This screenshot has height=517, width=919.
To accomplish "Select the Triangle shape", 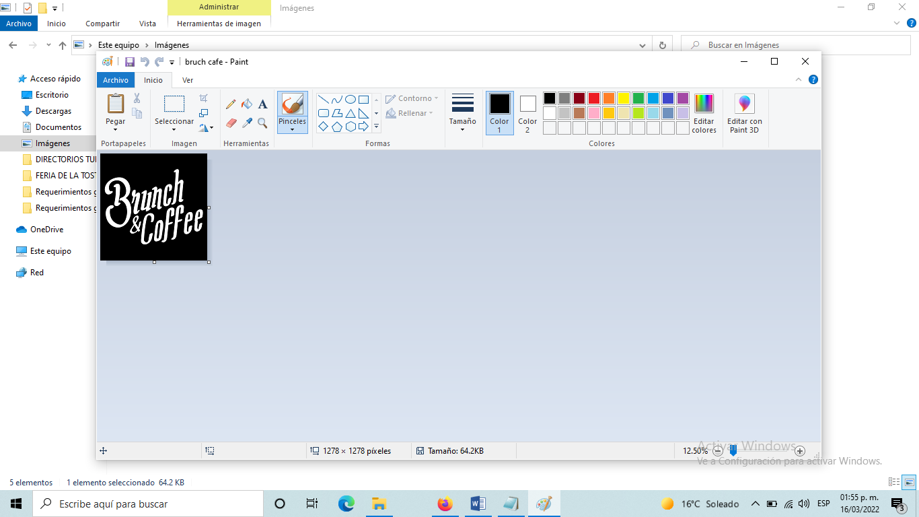I will [x=351, y=113].
